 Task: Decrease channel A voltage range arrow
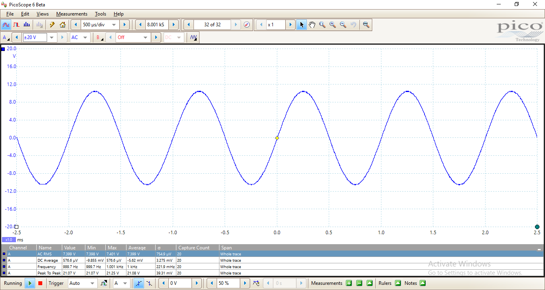pos(17,37)
